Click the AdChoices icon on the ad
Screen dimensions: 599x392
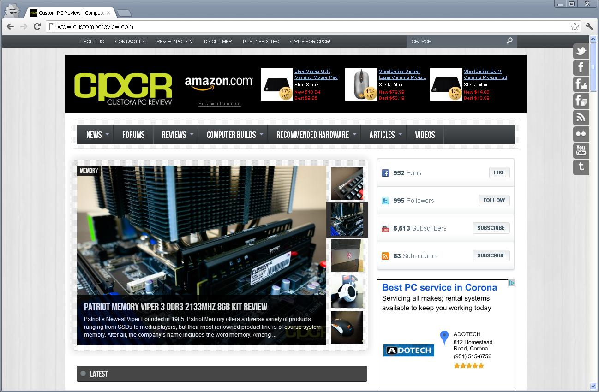click(511, 283)
